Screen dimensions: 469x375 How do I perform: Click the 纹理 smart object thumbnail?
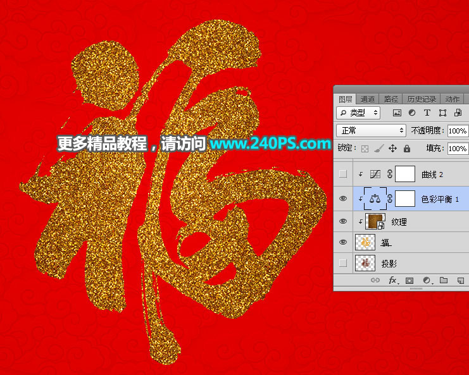pyautogui.click(x=375, y=222)
